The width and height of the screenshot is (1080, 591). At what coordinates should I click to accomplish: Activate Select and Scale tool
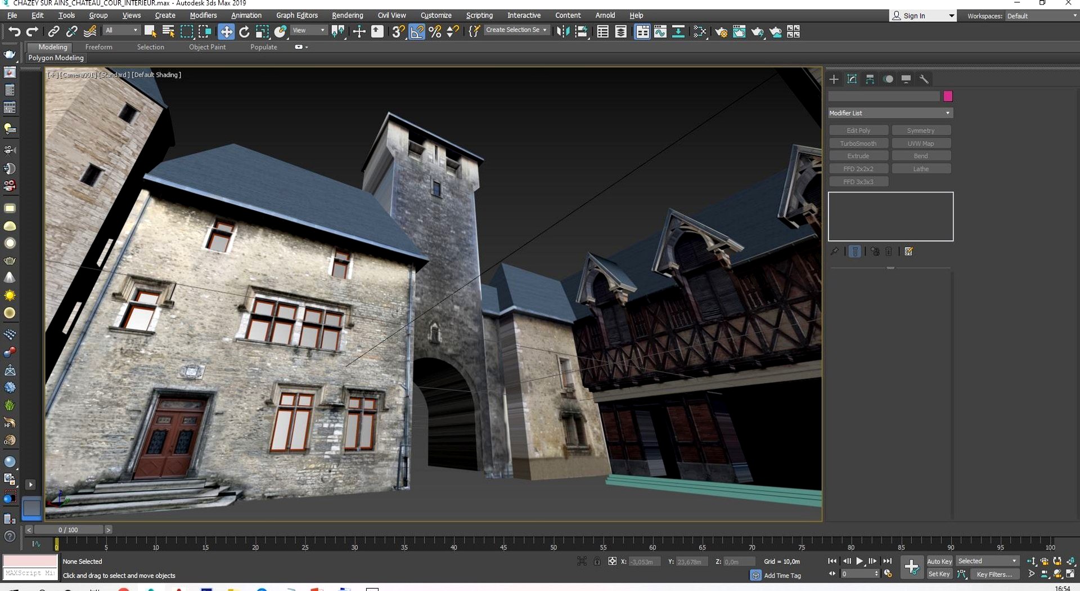(x=262, y=32)
